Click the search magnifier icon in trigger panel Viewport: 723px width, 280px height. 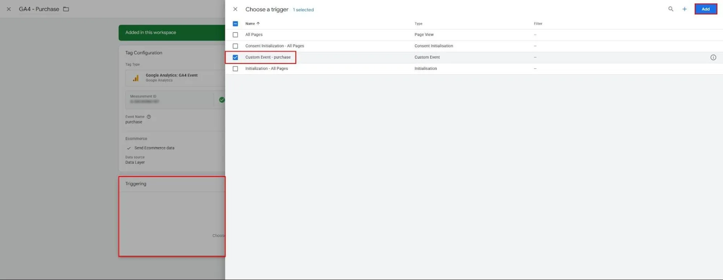click(671, 9)
